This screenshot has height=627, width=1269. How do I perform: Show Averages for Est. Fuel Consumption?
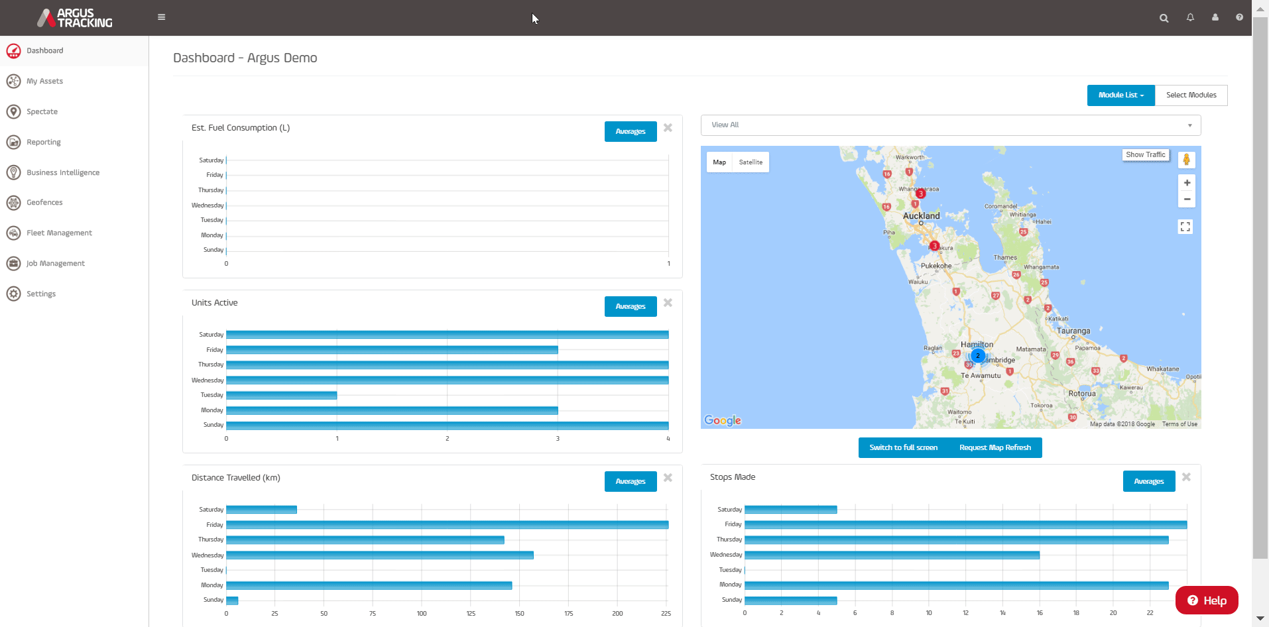(631, 131)
